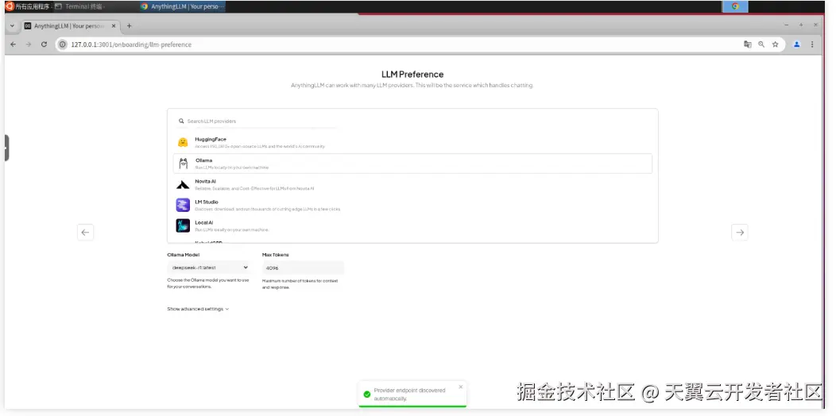Click the Local AI logo icon
The height and width of the screenshot is (416, 836).
(183, 225)
